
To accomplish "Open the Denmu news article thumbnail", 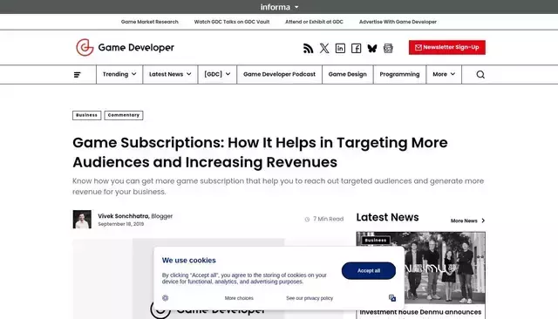I will [x=420, y=268].
